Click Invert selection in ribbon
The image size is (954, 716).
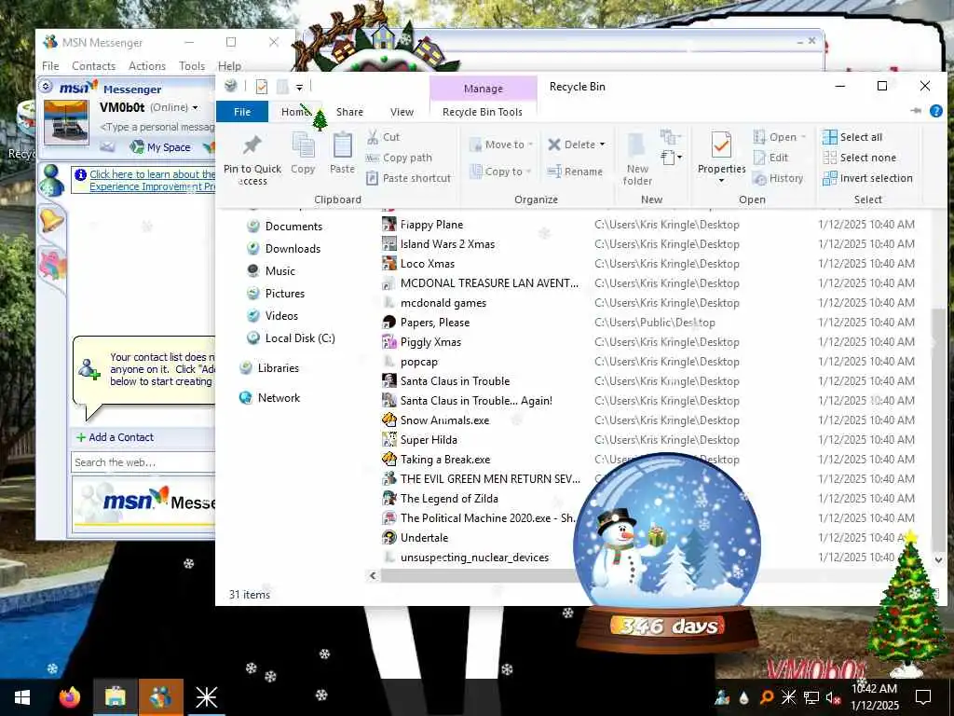tap(867, 178)
